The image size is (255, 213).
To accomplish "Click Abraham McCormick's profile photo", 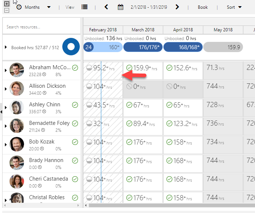I will [x=17, y=70].
